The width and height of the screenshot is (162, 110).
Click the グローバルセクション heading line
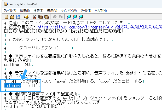tap(38, 48)
